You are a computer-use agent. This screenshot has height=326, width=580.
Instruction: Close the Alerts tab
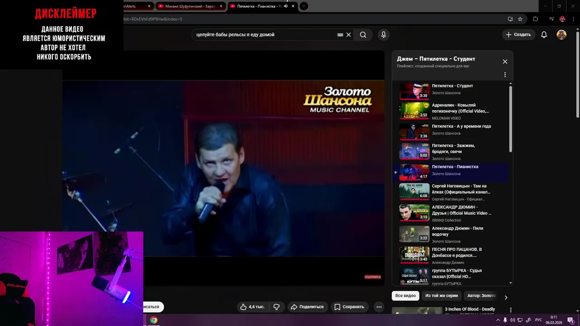pos(149,6)
